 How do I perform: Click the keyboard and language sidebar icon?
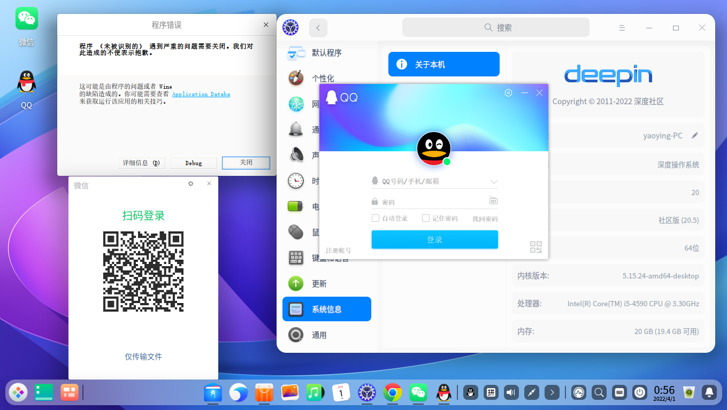click(296, 258)
